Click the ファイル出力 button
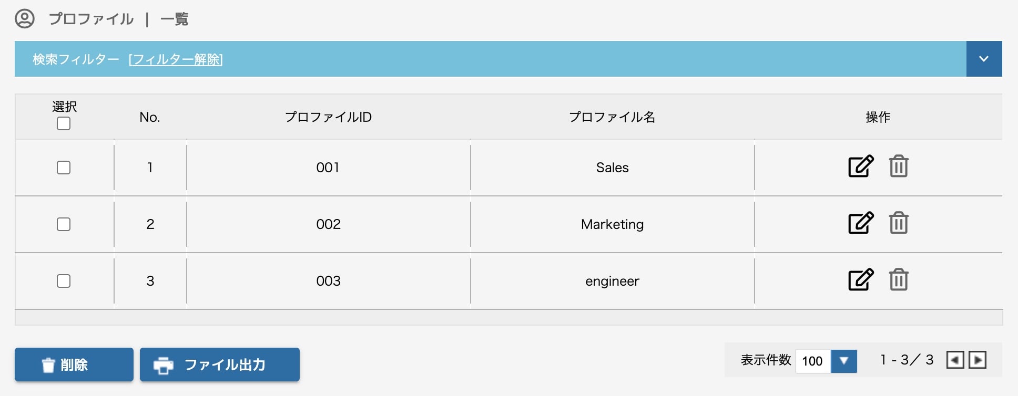 [220, 364]
